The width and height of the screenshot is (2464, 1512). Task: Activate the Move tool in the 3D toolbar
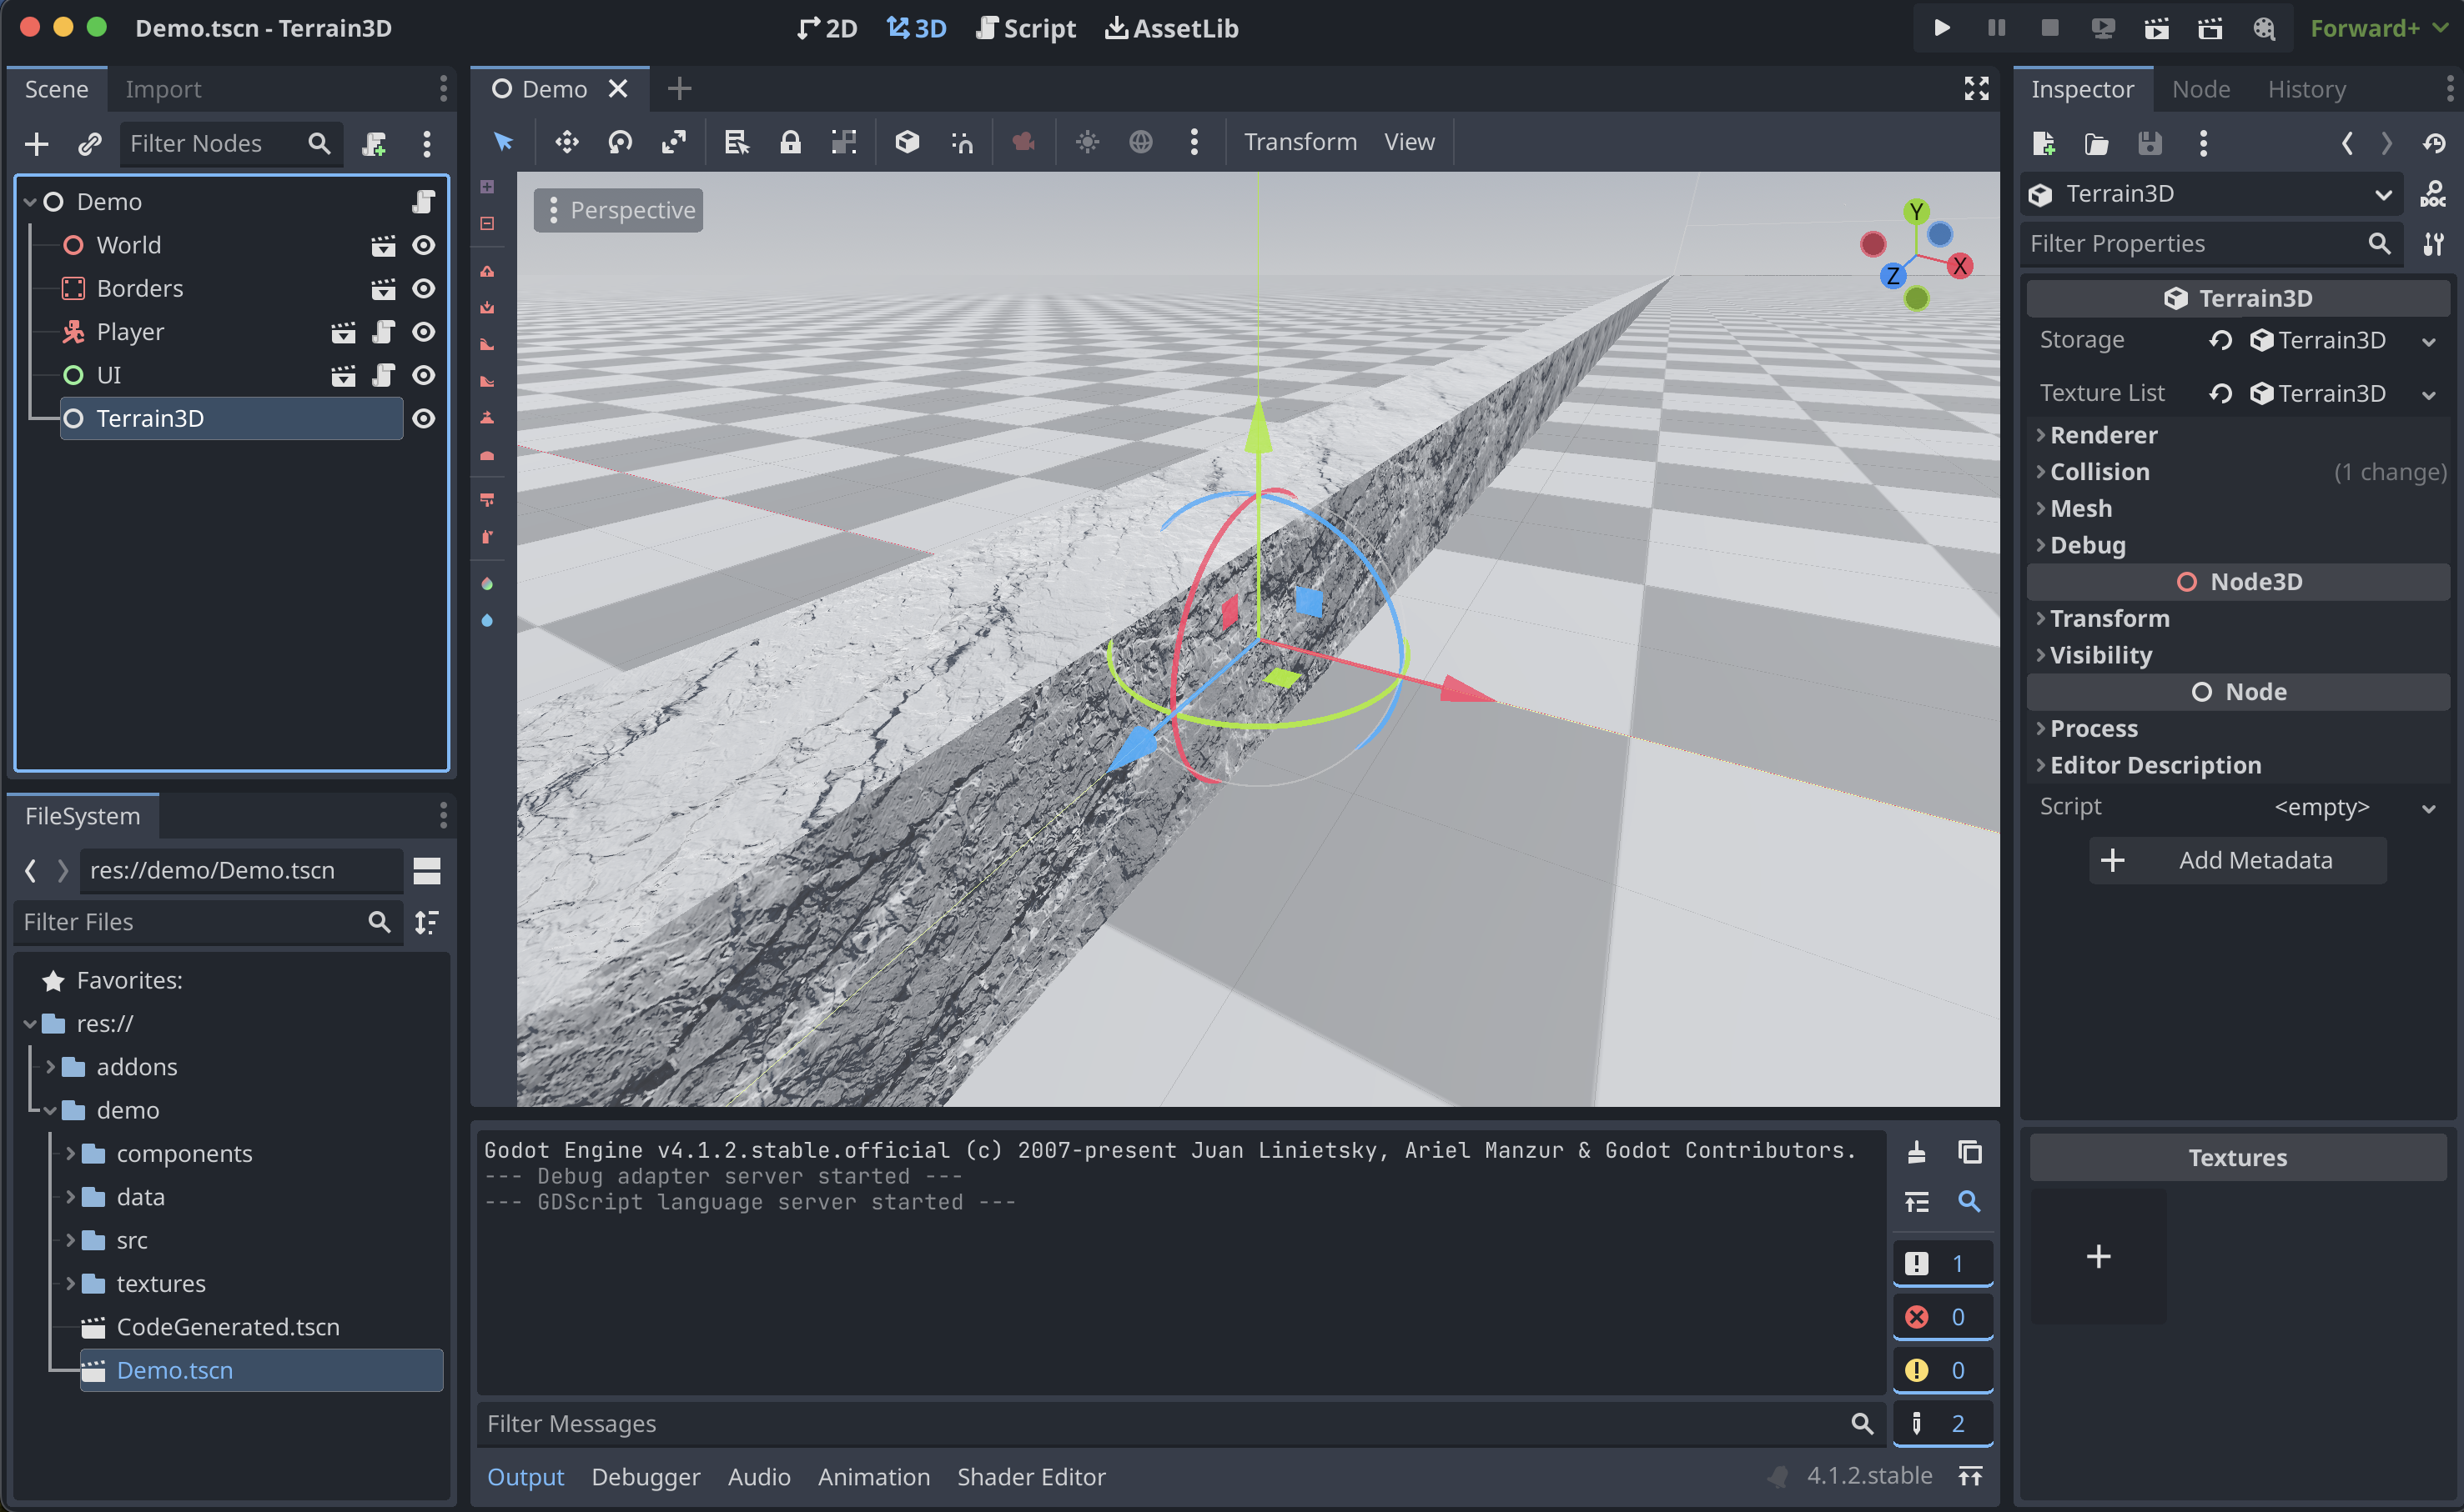(566, 142)
